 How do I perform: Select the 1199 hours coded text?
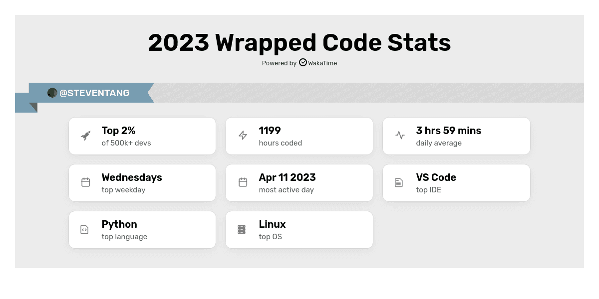(x=270, y=131)
